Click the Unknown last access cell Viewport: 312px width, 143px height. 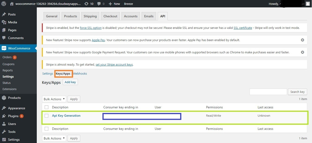coord(264,115)
